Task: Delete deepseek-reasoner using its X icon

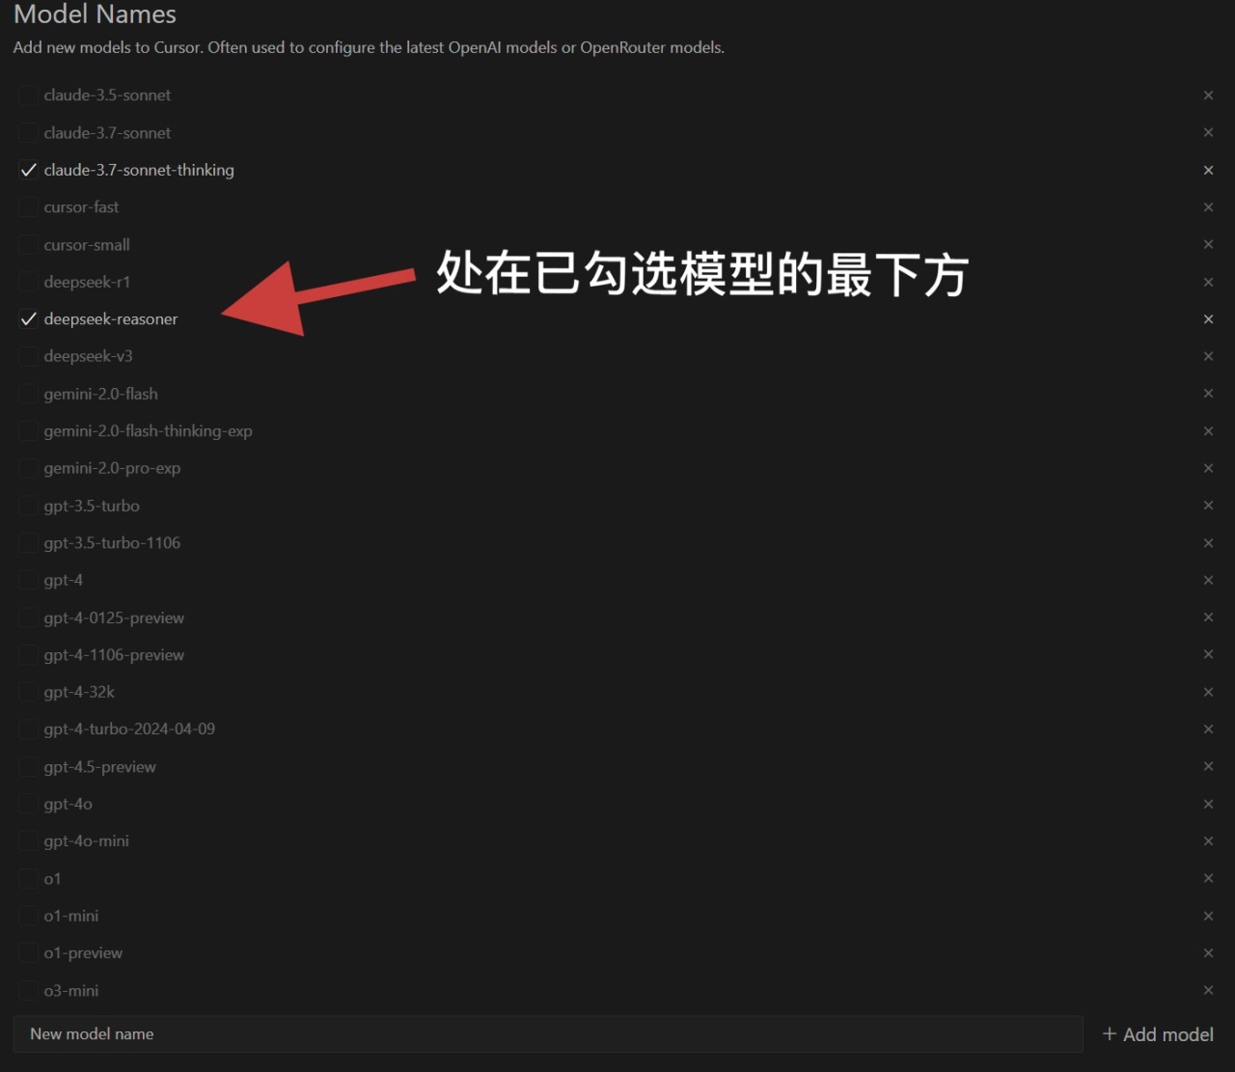Action: [x=1208, y=319]
